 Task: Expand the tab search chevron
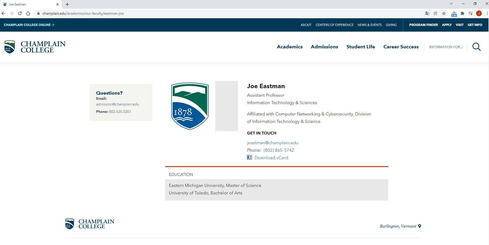tap(451, 4)
